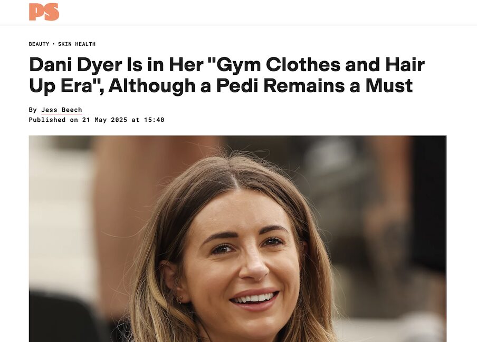Click the letter P in the PS logo
Viewport: 477px width, 342px height.
[37, 12]
